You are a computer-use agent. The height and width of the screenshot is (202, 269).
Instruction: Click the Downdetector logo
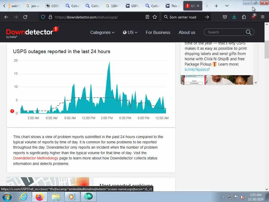pos(32,32)
